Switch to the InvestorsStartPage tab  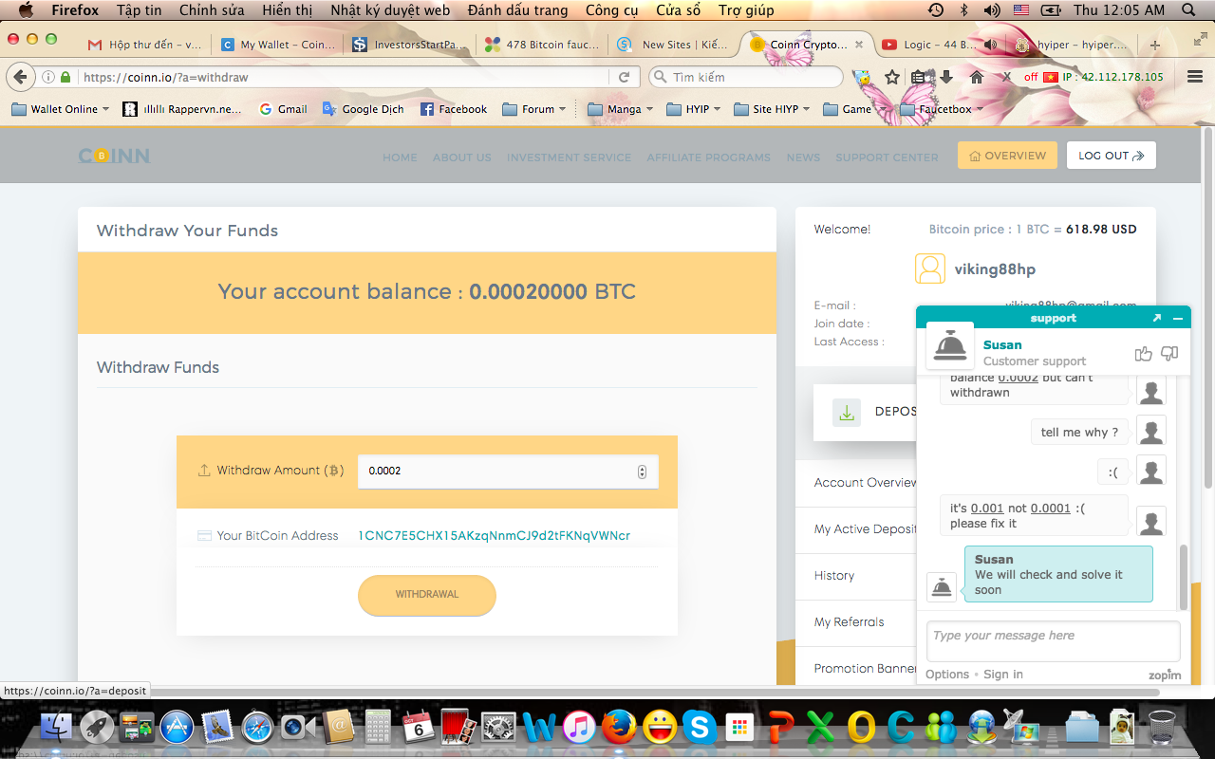click(410, 45)
